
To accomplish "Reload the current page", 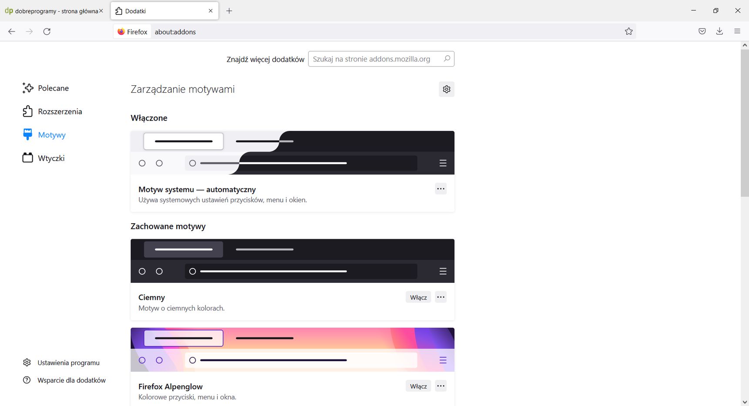I will coord(47,31).
